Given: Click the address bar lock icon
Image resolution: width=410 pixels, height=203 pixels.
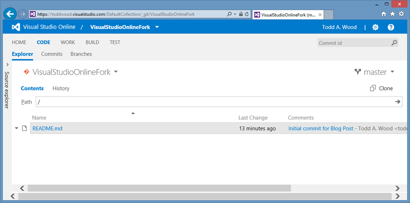Looking at the screenshot, I should (x=241, y=14).
